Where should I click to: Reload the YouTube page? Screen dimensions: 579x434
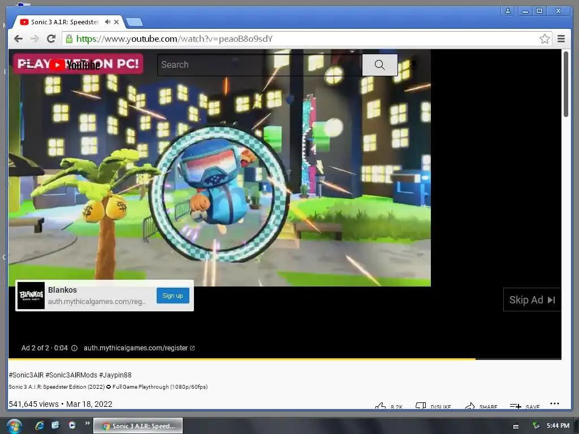coord(51,39)
